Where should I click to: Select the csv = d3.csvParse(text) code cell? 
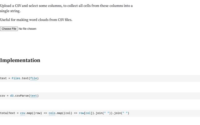click(x=100, y=96)
